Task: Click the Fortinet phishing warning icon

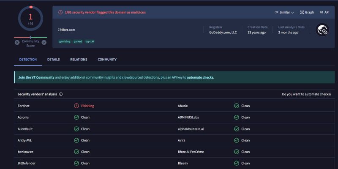Action: (76, 106)
